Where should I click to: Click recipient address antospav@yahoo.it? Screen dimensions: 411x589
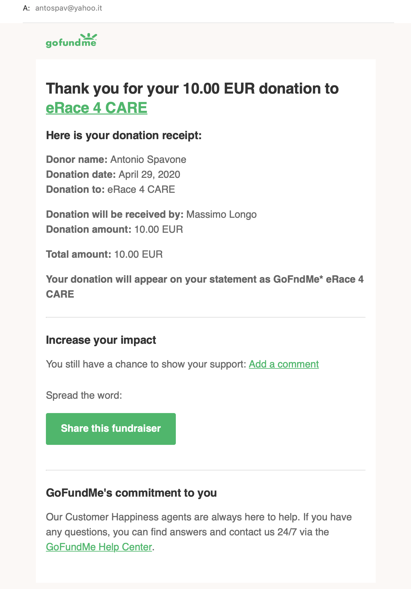69,8
